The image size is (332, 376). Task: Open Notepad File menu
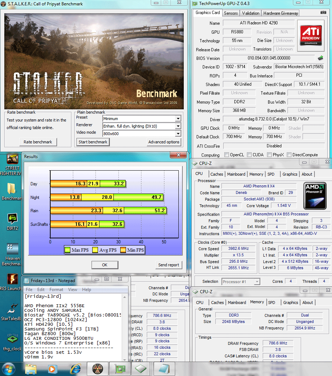(x=29, y=290)
